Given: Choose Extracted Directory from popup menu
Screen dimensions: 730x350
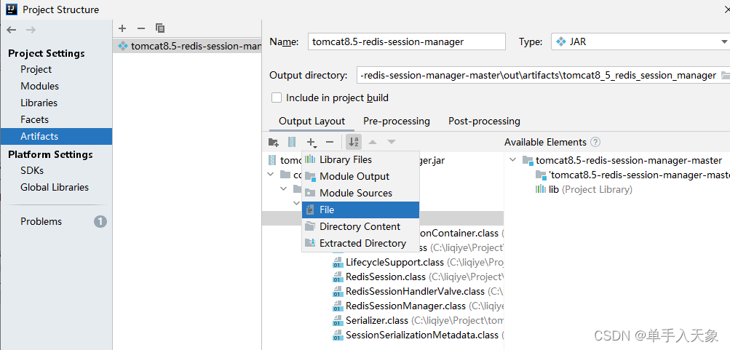Looking at the screenshot, I should [x=361, y=244].
